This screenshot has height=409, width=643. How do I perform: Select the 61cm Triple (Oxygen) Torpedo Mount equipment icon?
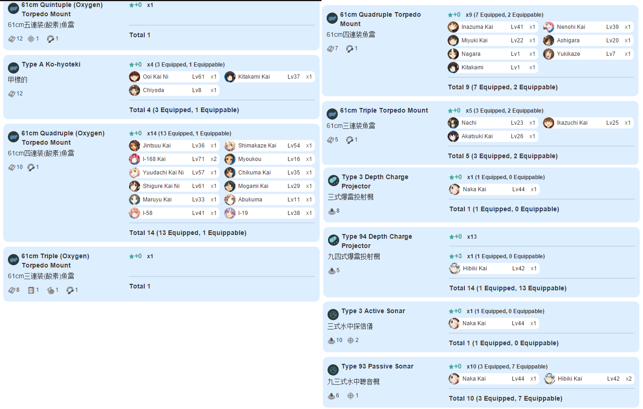pyautogui.click(x=13, y=260)
